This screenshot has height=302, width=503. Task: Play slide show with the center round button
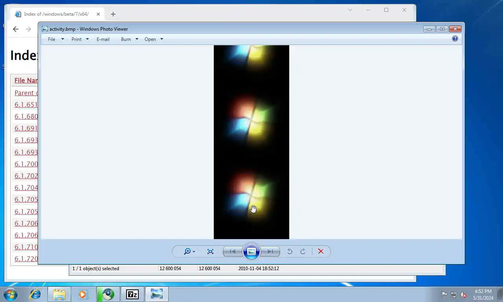click(251, 252)
